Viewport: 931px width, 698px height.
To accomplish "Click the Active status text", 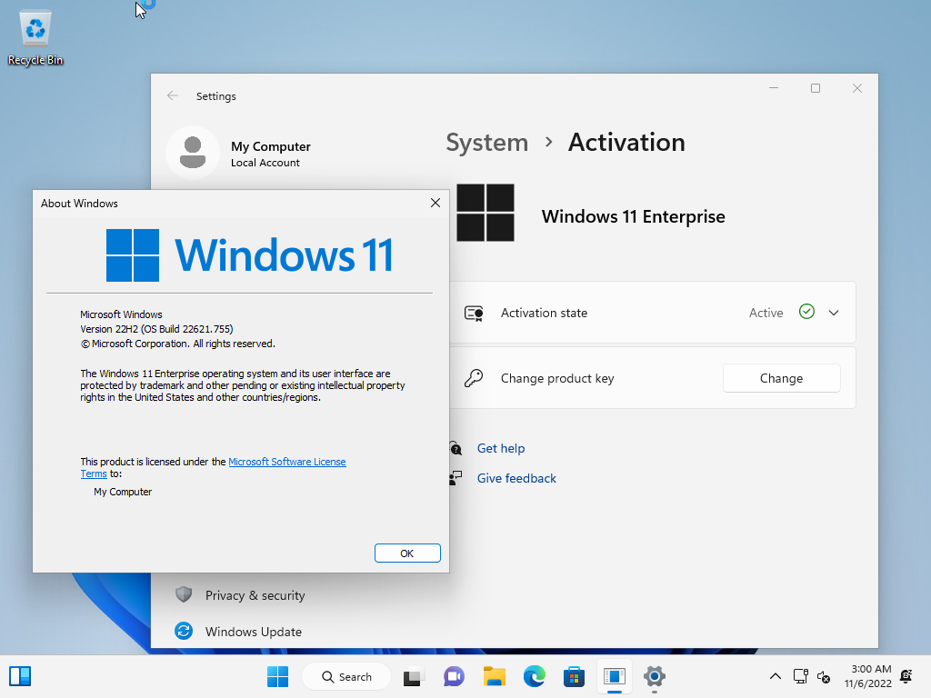I will pos(766,313).
